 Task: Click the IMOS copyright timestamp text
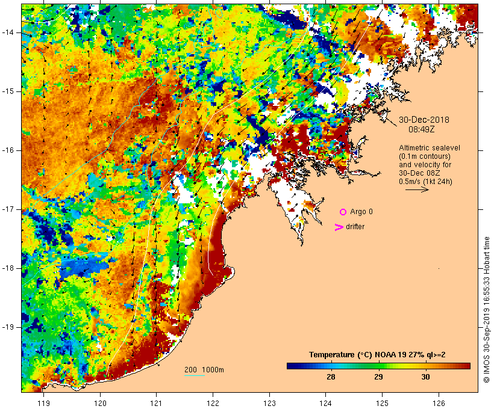486,310
